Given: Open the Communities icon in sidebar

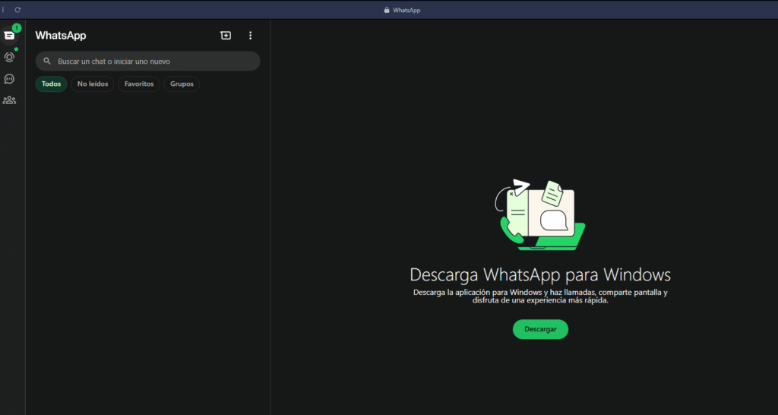Looking at the screenshot, I should [9, 100].
